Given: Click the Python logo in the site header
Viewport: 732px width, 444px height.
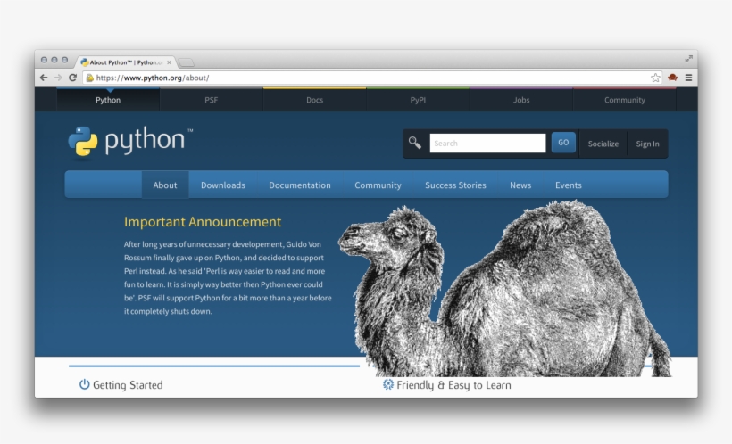Looking at the screenshot, I should pyautogui.click(x=130, y=142).
